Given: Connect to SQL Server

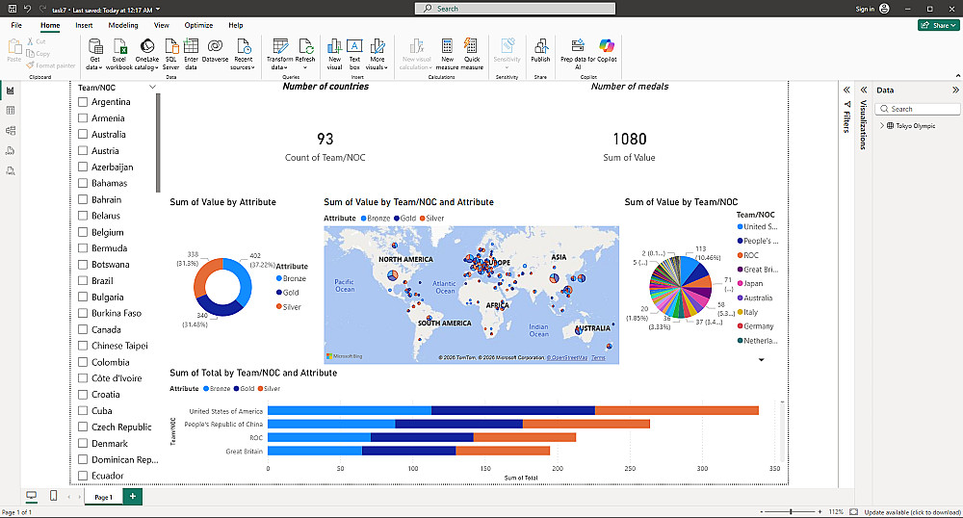Looking at the screenshot, I should pos(171,54).
